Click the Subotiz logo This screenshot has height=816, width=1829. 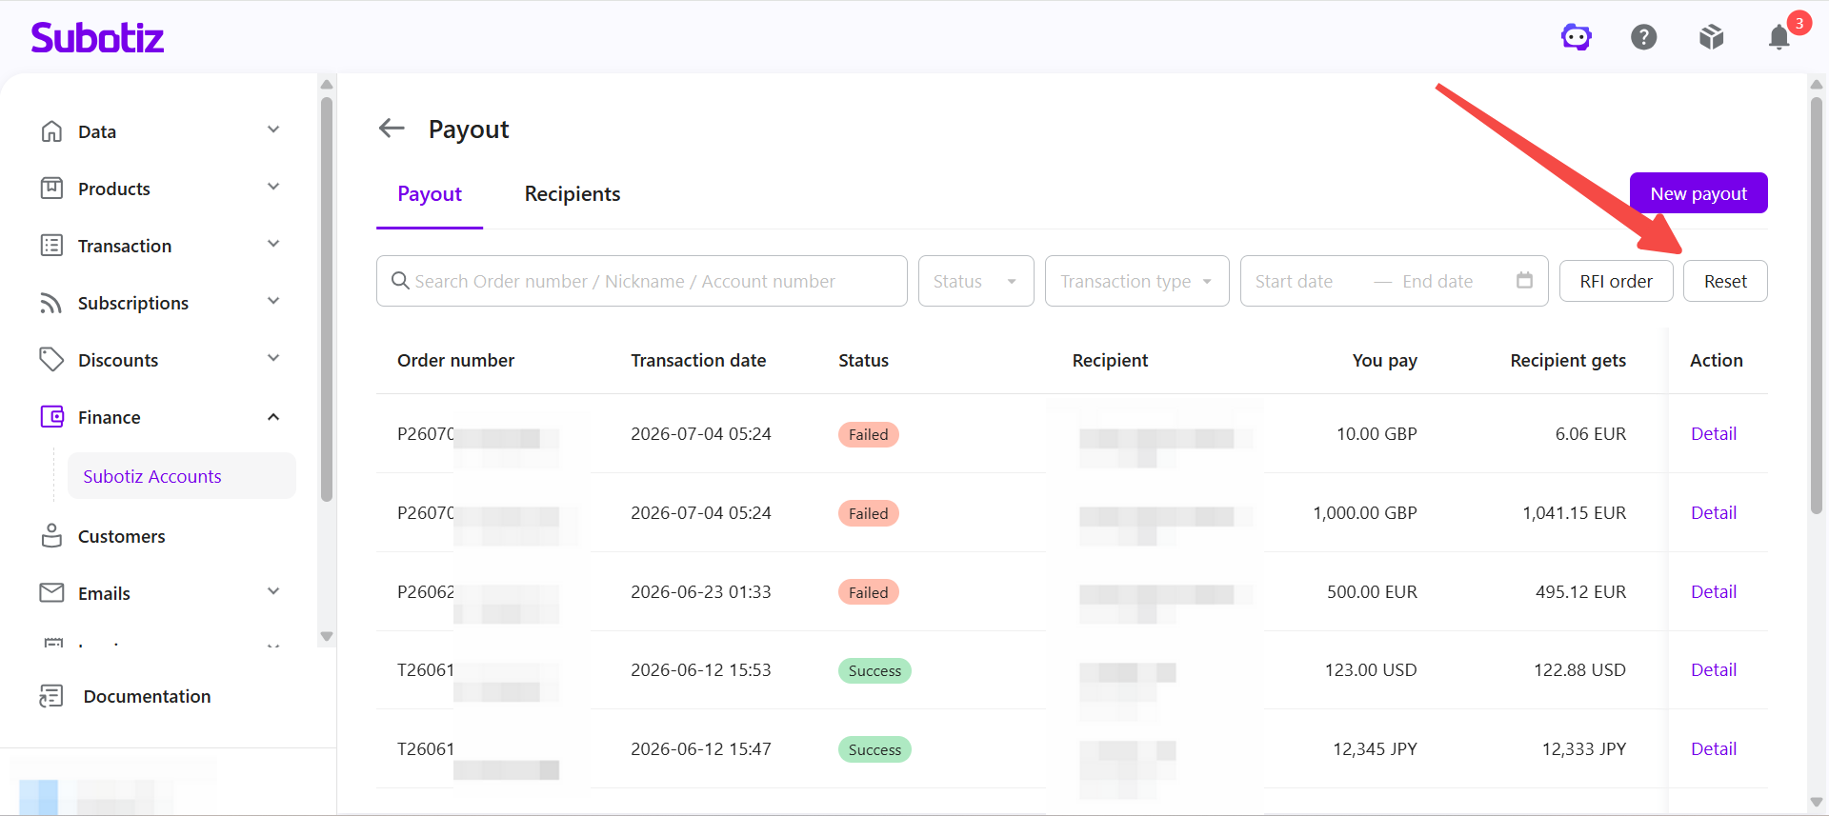pyautogui.click(x=97, y=37)
